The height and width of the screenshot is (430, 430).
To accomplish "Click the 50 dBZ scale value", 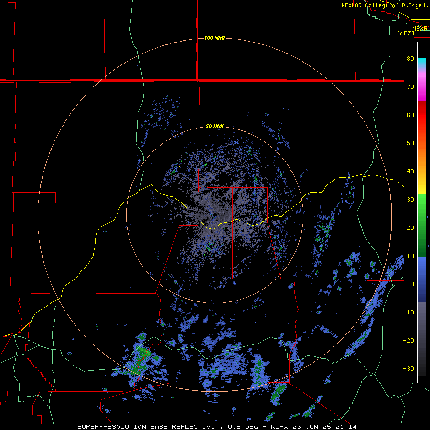I will pyautogui.click(x=410, y=143).
